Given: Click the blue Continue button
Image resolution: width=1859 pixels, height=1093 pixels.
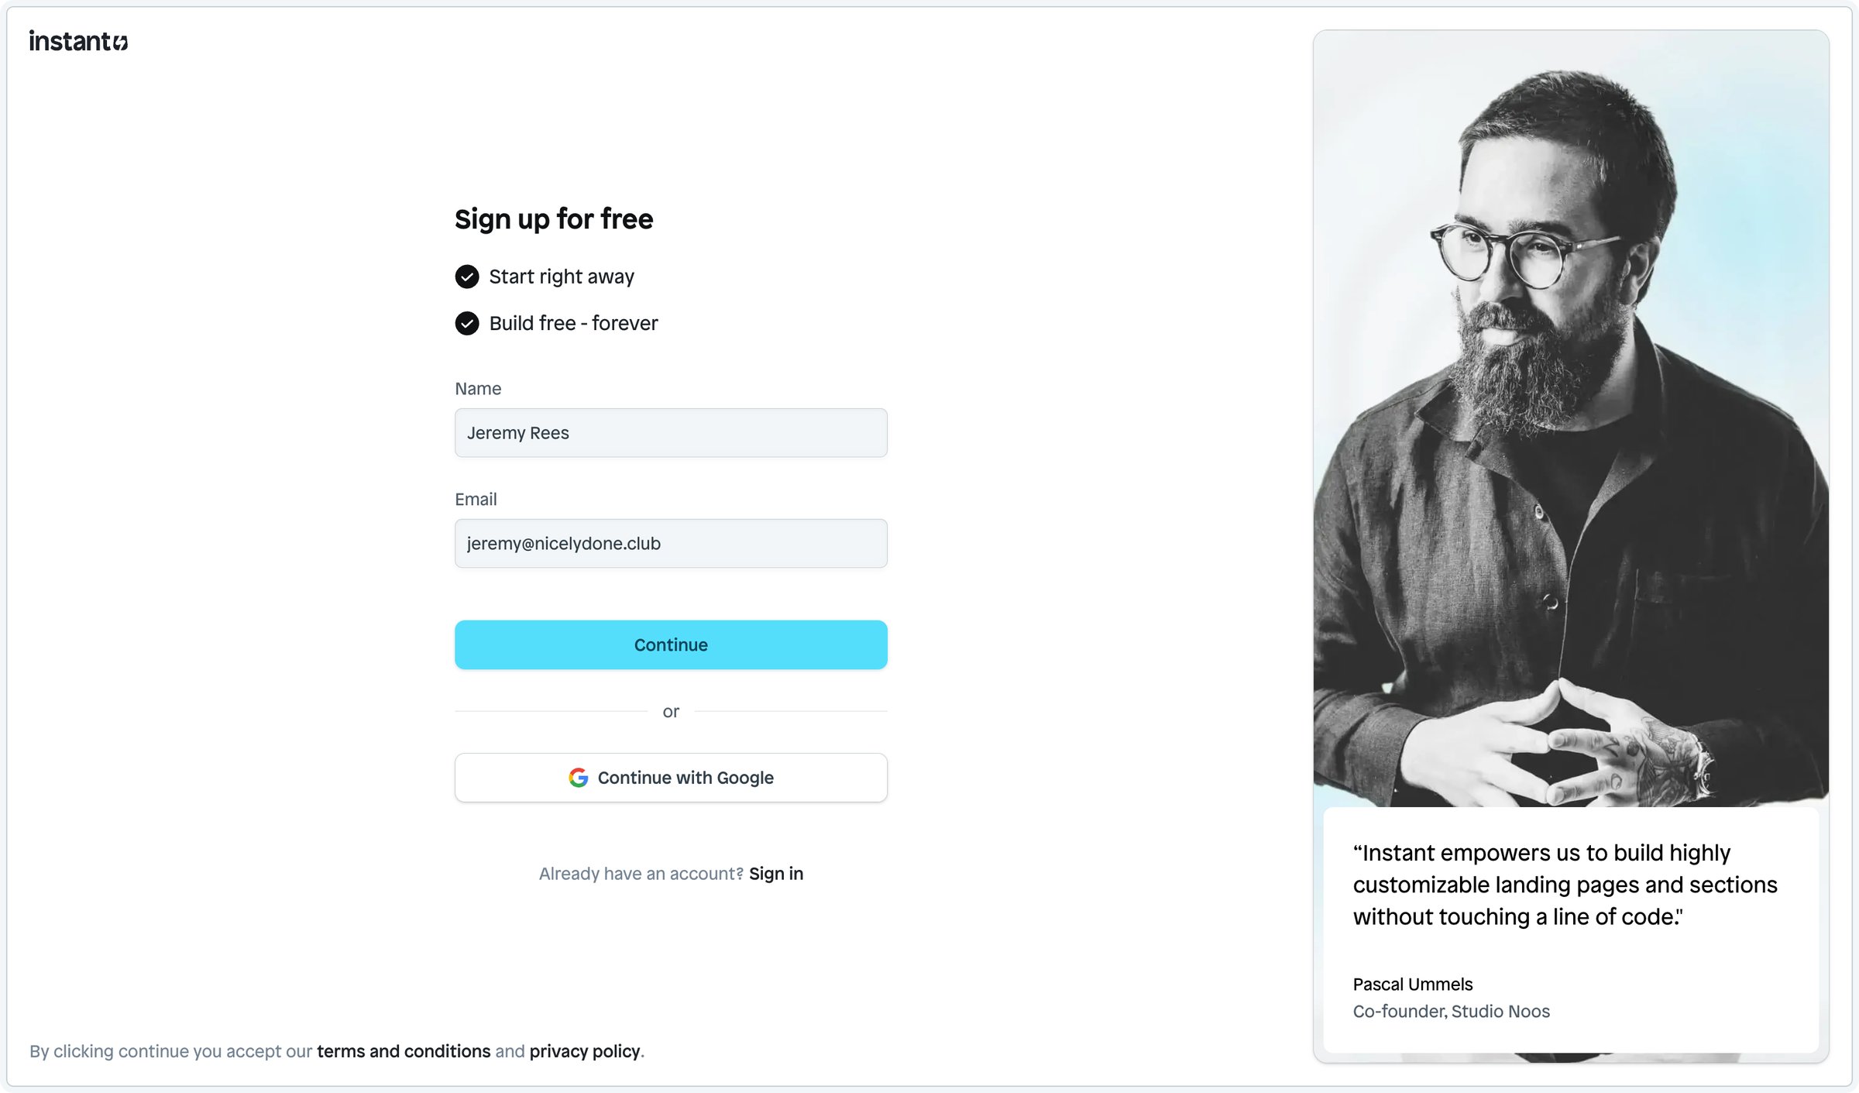Looking at the screenshot, I should coord(671,645).
